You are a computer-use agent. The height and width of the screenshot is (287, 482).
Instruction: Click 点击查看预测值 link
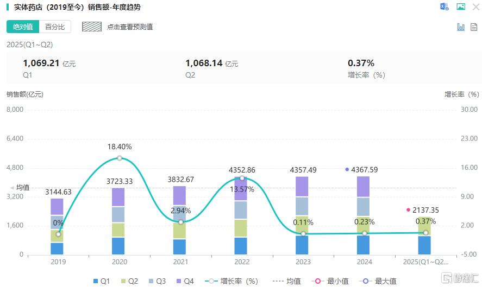(x=129, y=27)
